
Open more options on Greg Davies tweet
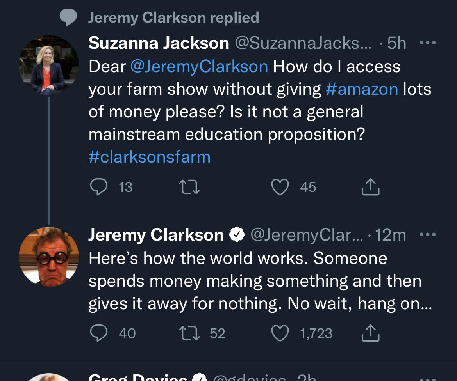428,379
